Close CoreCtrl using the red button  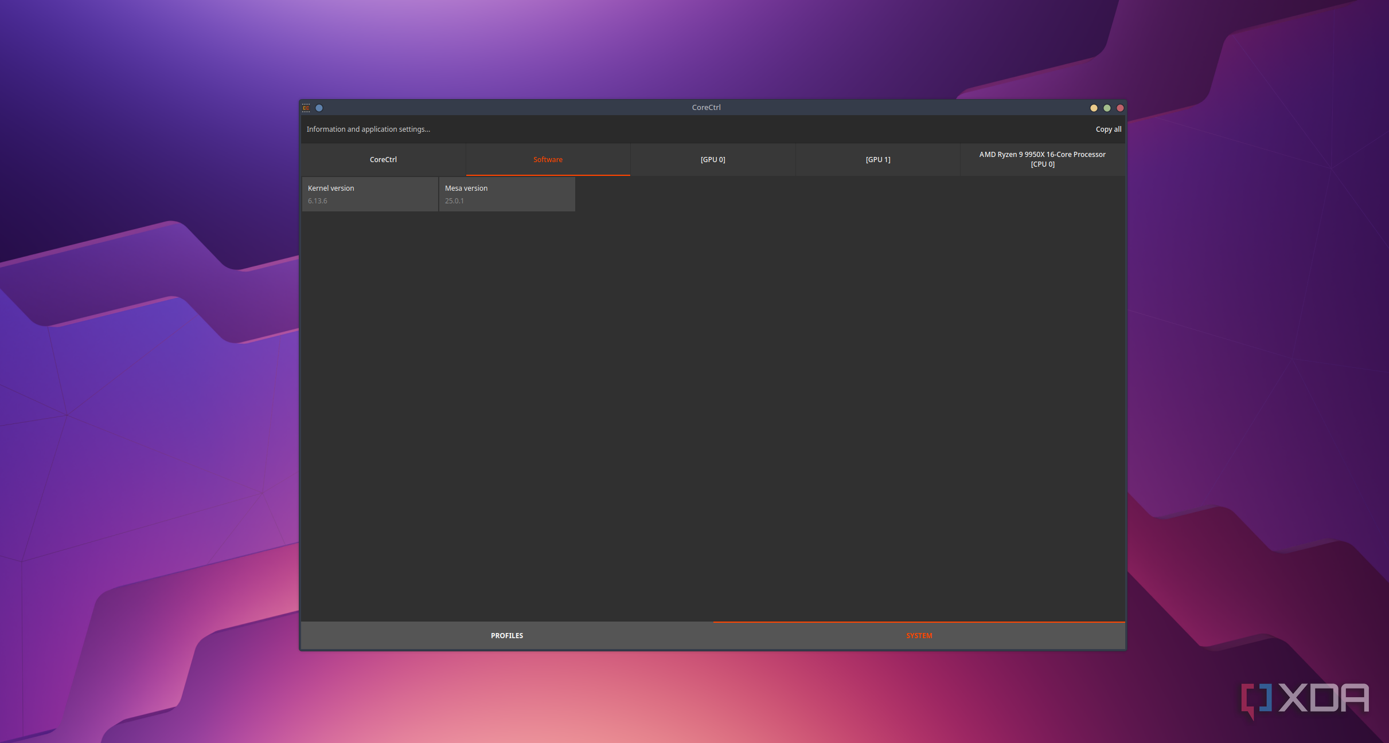pyautogui.click(x=1120, y=108)
